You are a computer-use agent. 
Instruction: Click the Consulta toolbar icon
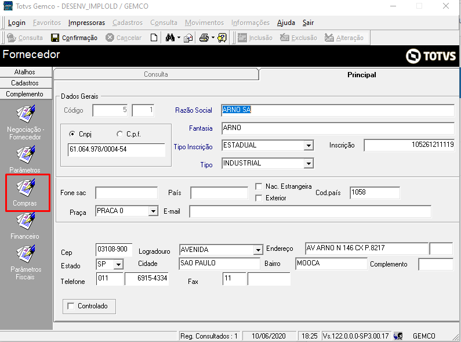pos(12,38)
